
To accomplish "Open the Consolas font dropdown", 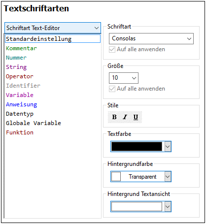I will tap(151, 38).
